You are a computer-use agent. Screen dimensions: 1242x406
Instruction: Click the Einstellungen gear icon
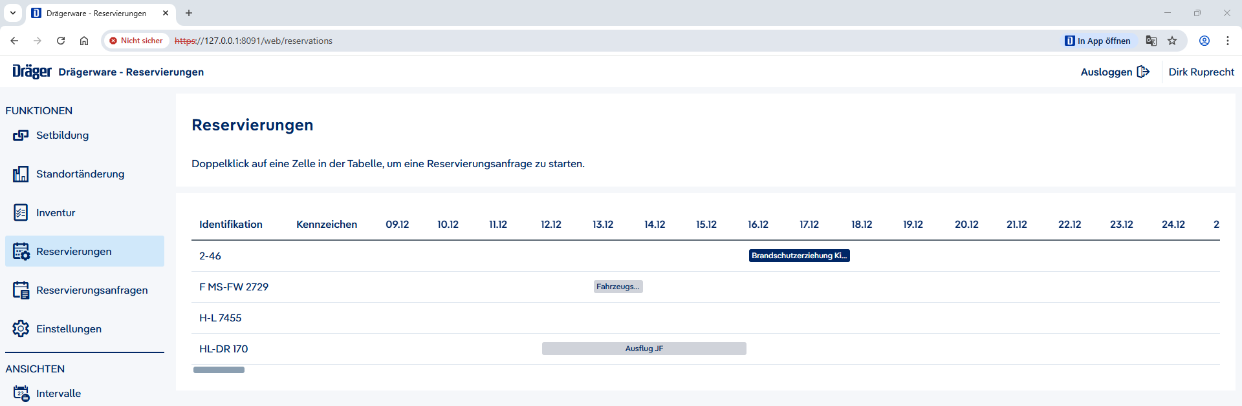(x=21, y=329)
